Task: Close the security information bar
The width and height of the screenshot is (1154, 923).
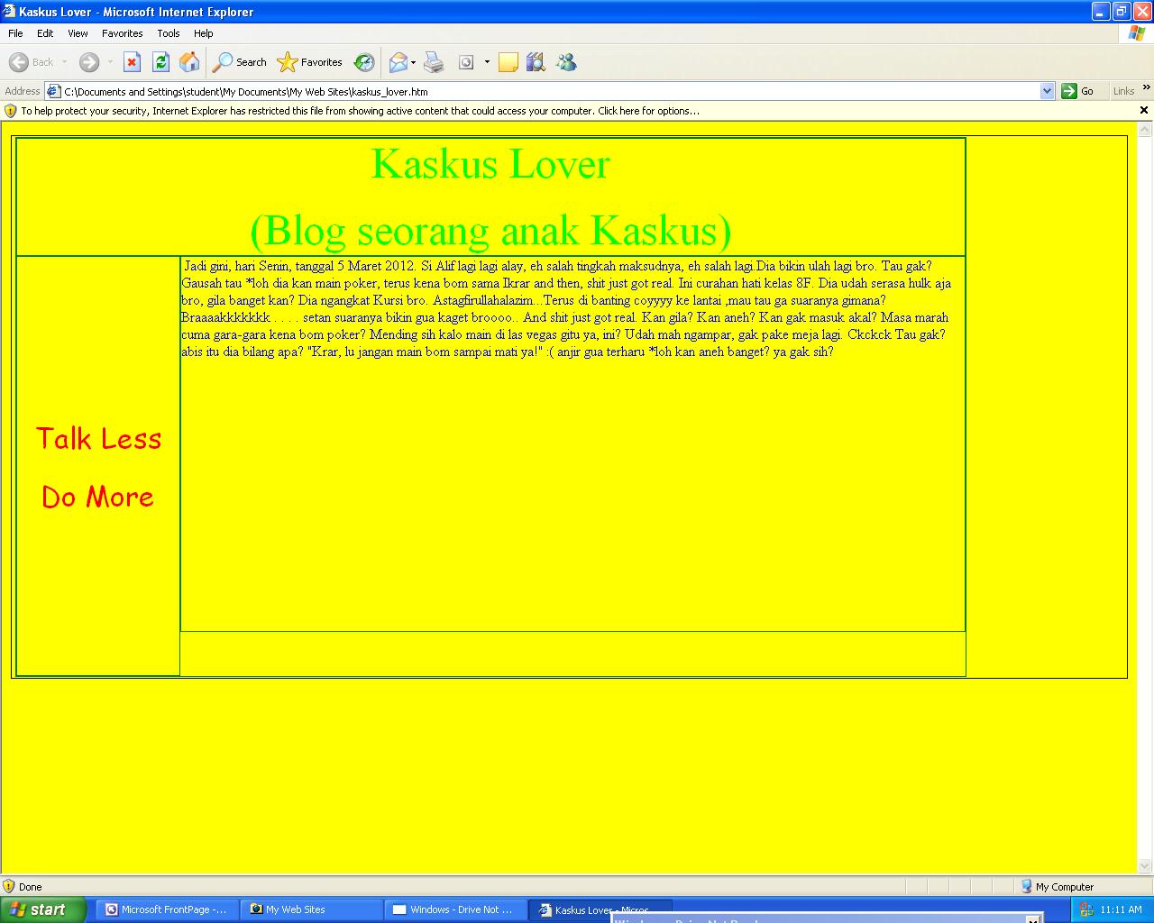Action: [1144, 110]
